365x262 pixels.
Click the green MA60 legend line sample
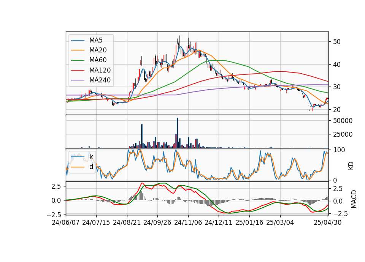click(78, 60)
